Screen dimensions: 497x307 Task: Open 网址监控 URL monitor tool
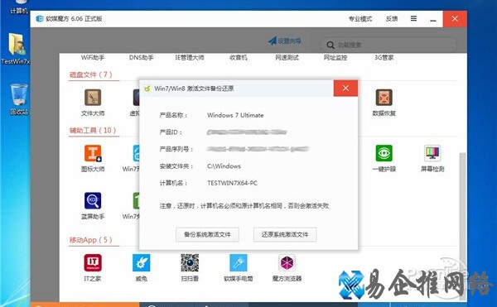coord(335,58)
